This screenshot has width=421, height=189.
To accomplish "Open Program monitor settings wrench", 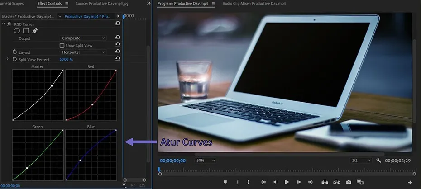I will click(x=378, y=161).
